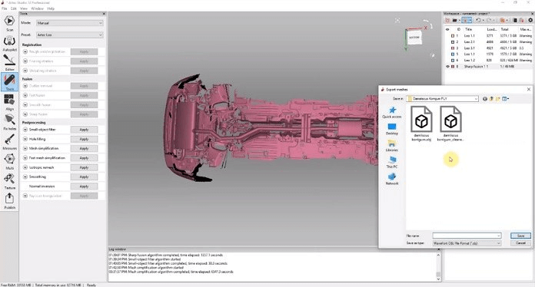Open the File menu
The image size is (535, 287).
pyautogui.click(x=4, y=8)
